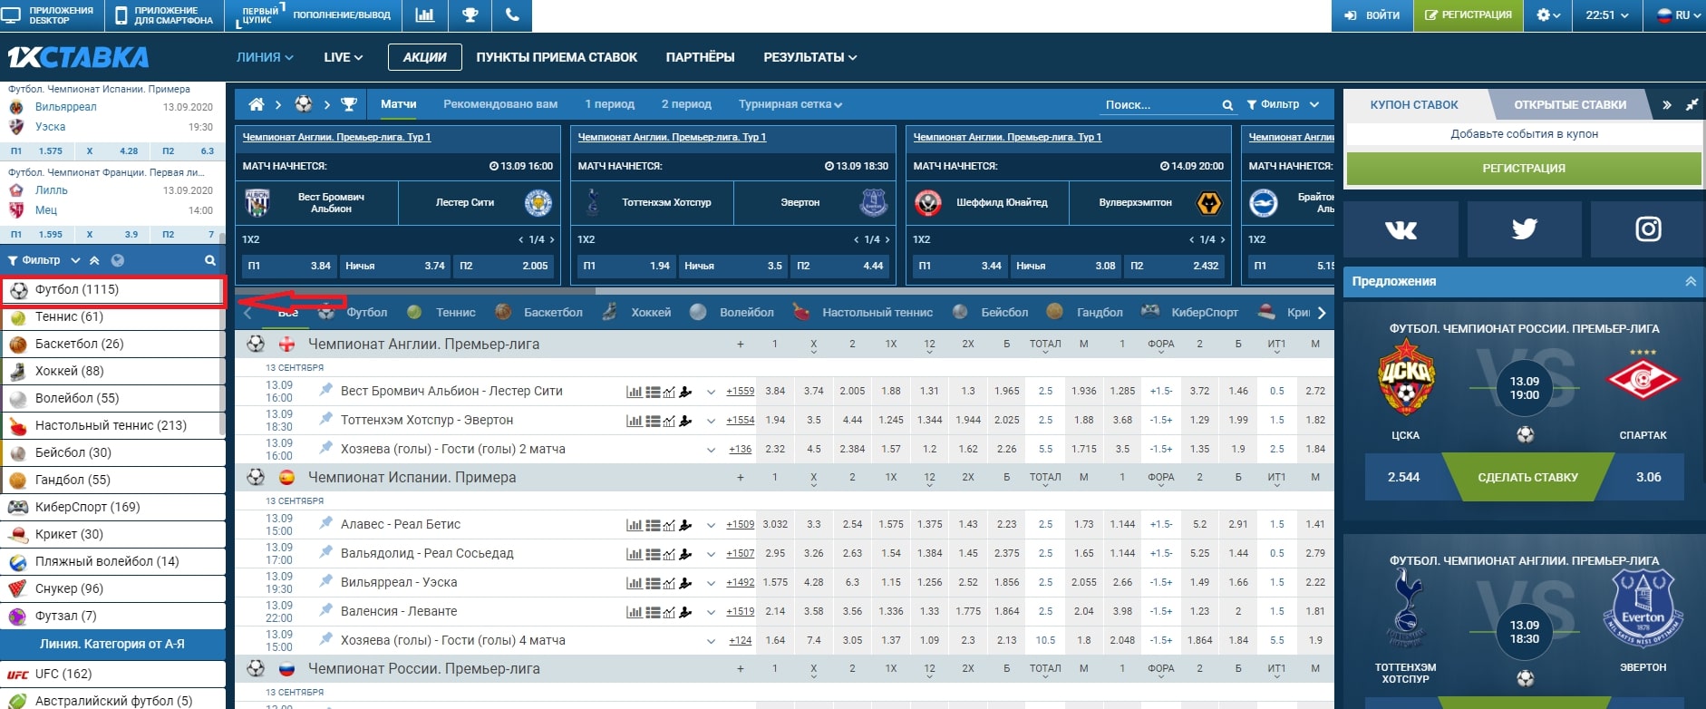Click the home icon in the breadcrumb
Screen dimensions: 1706x709
pyautogui.click(x=257, y=104)
